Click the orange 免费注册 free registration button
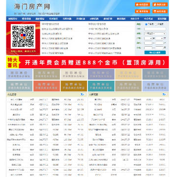Screen dimensions: 177x177 160,4
